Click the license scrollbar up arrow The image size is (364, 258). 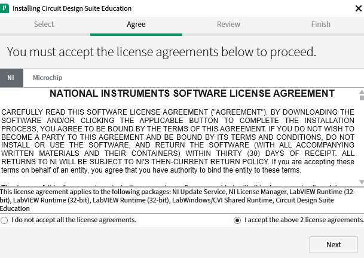tap(362, 91)
